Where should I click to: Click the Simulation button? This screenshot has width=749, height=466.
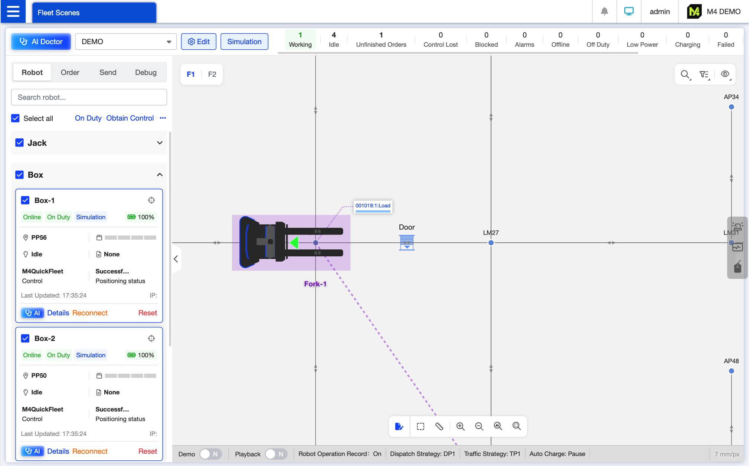point(244,42)
